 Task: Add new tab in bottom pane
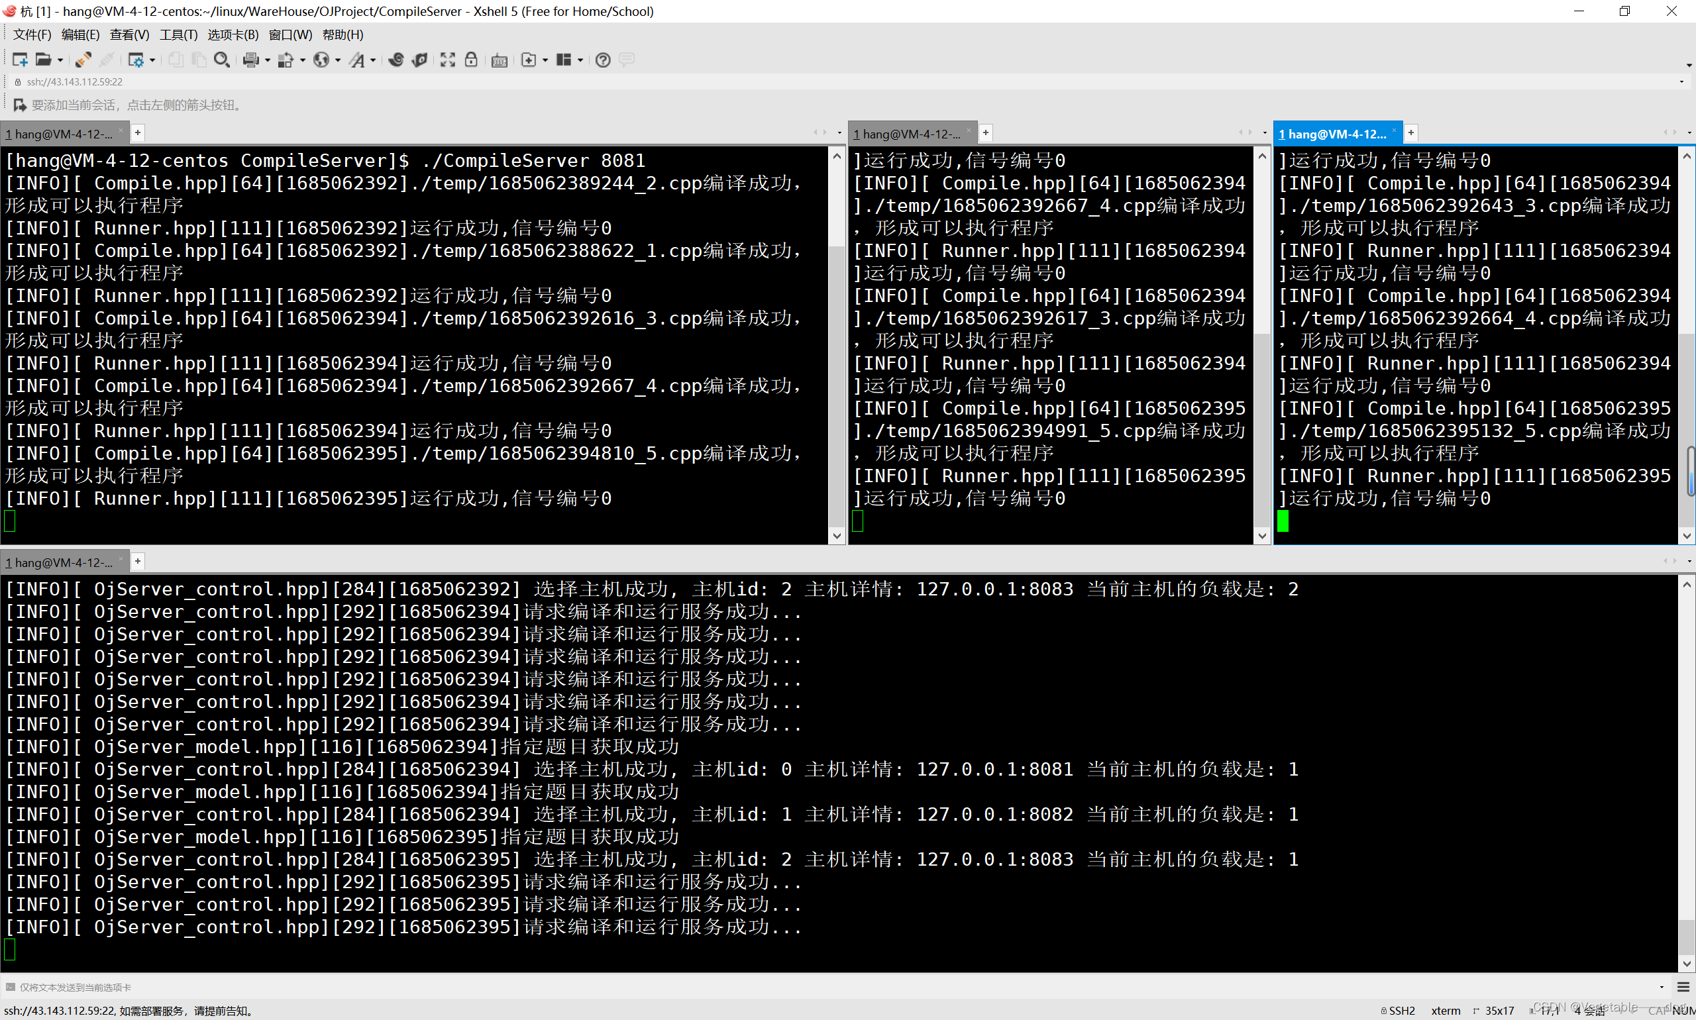[x=138, y=562]
